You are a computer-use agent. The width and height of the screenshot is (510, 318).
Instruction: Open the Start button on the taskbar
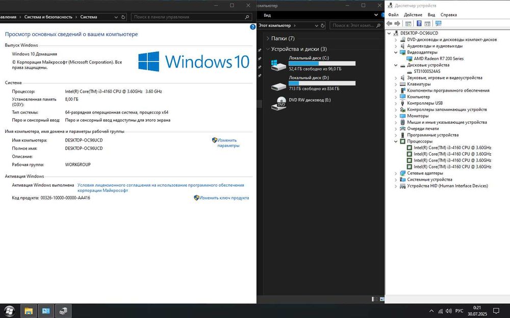click(9, 311)
